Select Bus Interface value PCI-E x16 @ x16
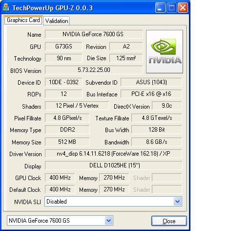Screen dimensions: 250x231 tap(151, 94)
